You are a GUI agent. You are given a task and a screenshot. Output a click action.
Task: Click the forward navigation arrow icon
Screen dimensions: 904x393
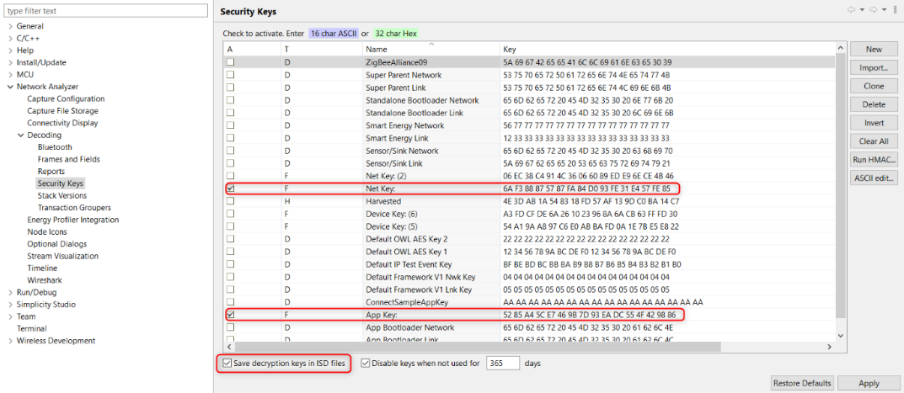tap(874, 11)
